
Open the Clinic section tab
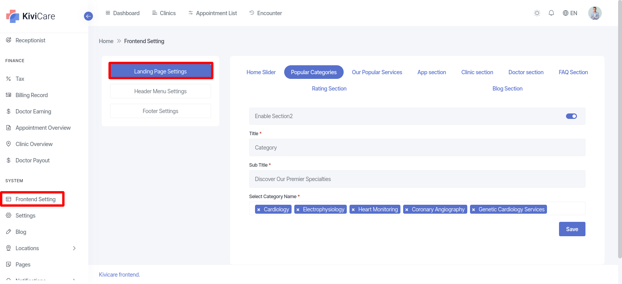pos(477,72)
